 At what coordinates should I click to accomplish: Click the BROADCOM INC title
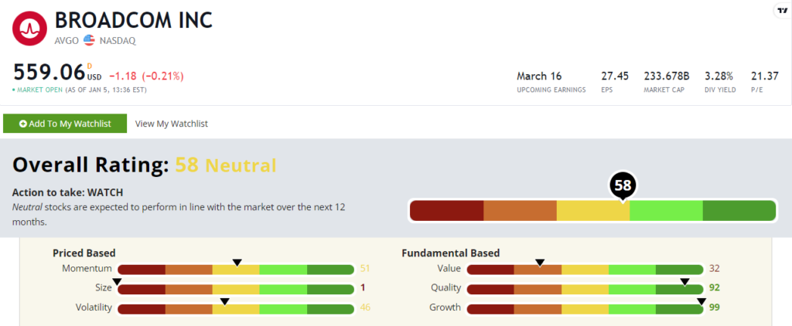(x=134, y=19)
